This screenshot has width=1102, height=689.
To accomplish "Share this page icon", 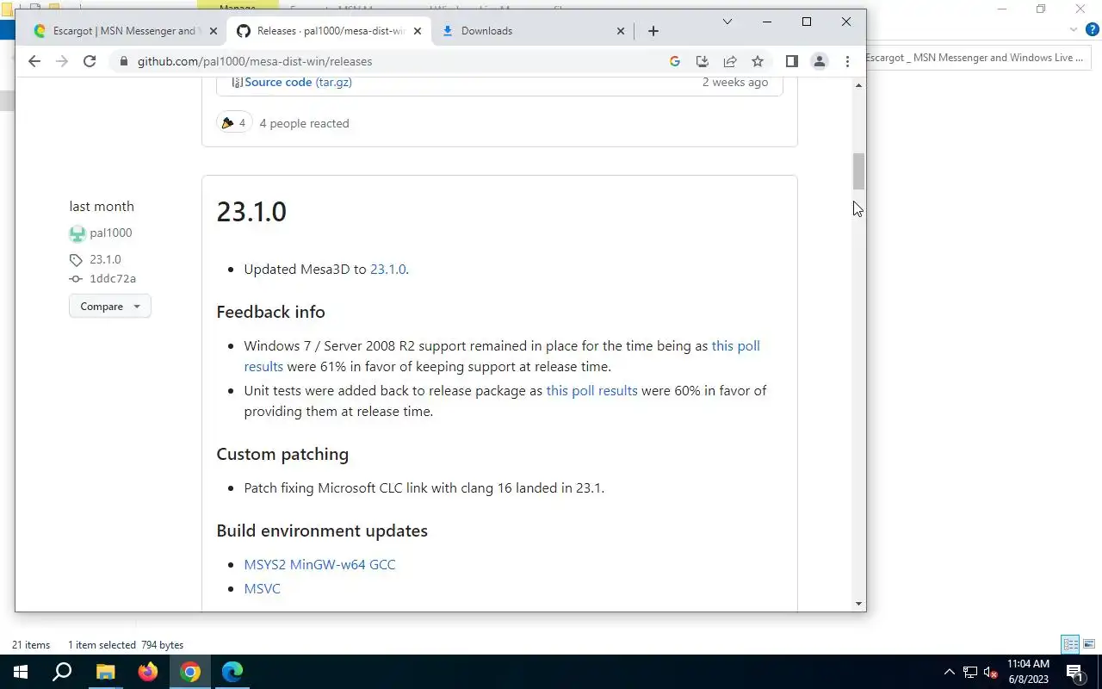I will pos(729,61).
